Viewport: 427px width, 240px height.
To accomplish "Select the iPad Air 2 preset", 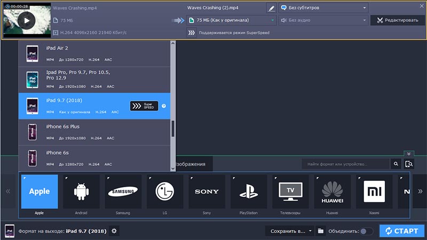I will 94,54.
